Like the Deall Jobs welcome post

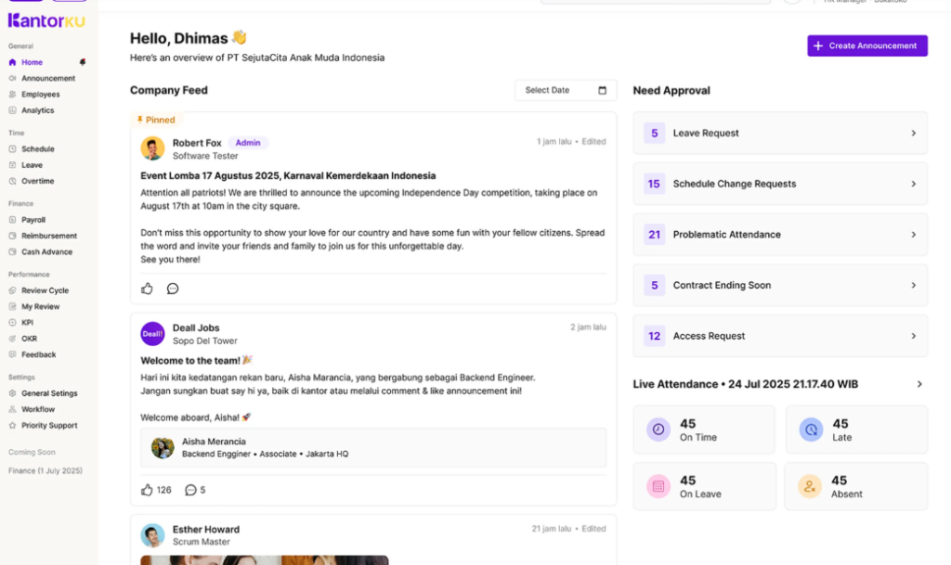coord(147,489)
